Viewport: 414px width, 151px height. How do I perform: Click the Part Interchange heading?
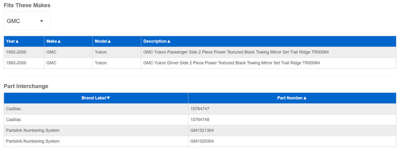point(26,86)
